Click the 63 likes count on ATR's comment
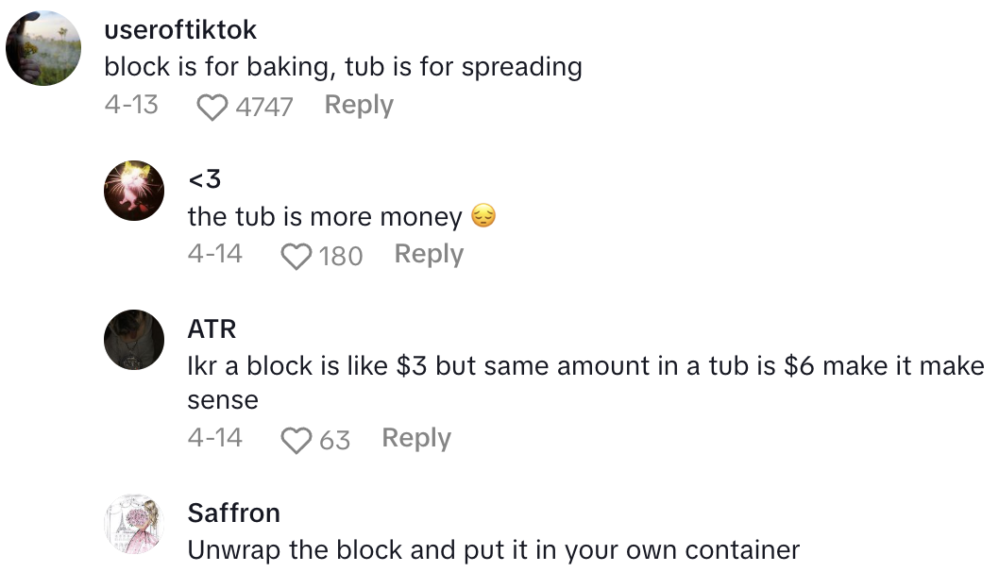 click(334, 440)
